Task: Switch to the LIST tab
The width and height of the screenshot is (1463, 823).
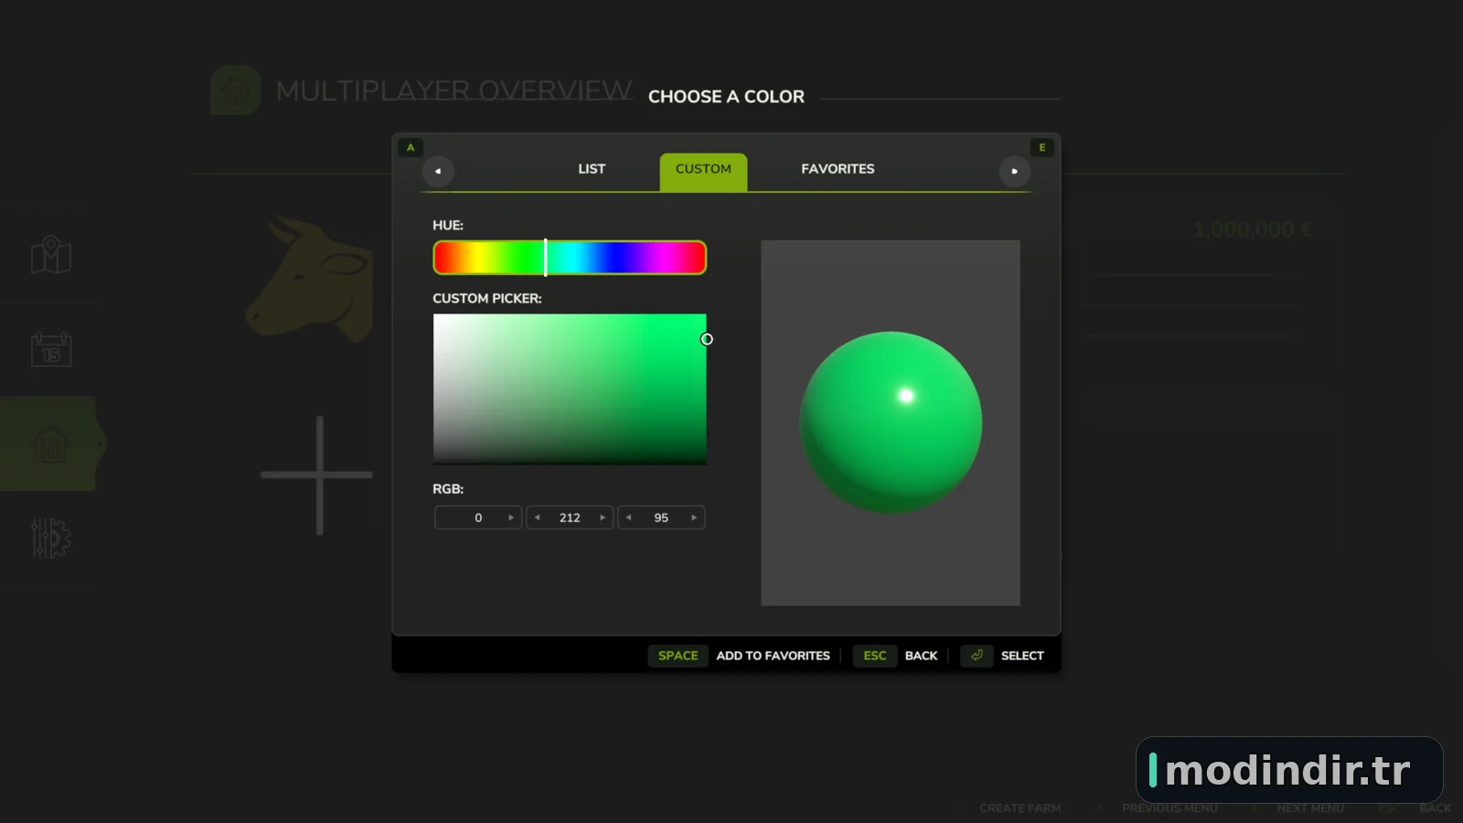Action: (592, 169)
